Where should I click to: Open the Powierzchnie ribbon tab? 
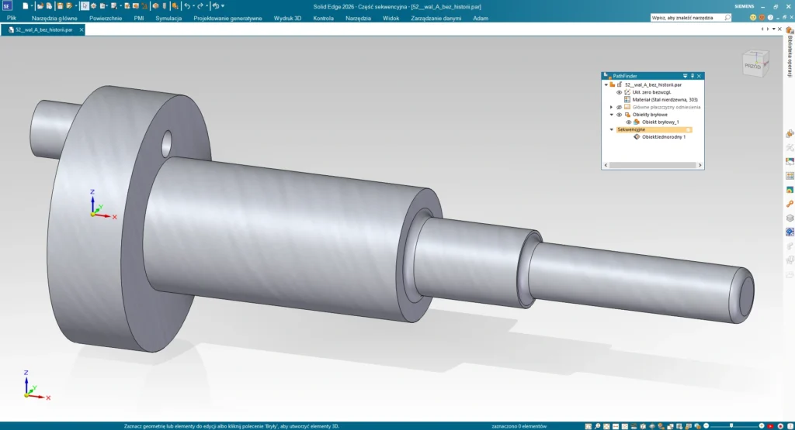pyautogui.click(x=106, y=17)
